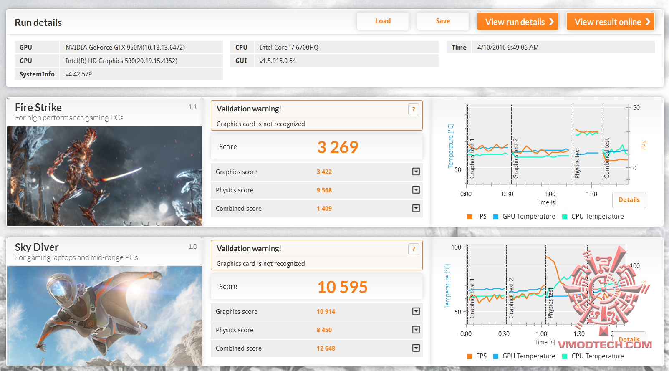Click the run time 4/10/2016 9:49:06 AM

(x=508, y=48)
